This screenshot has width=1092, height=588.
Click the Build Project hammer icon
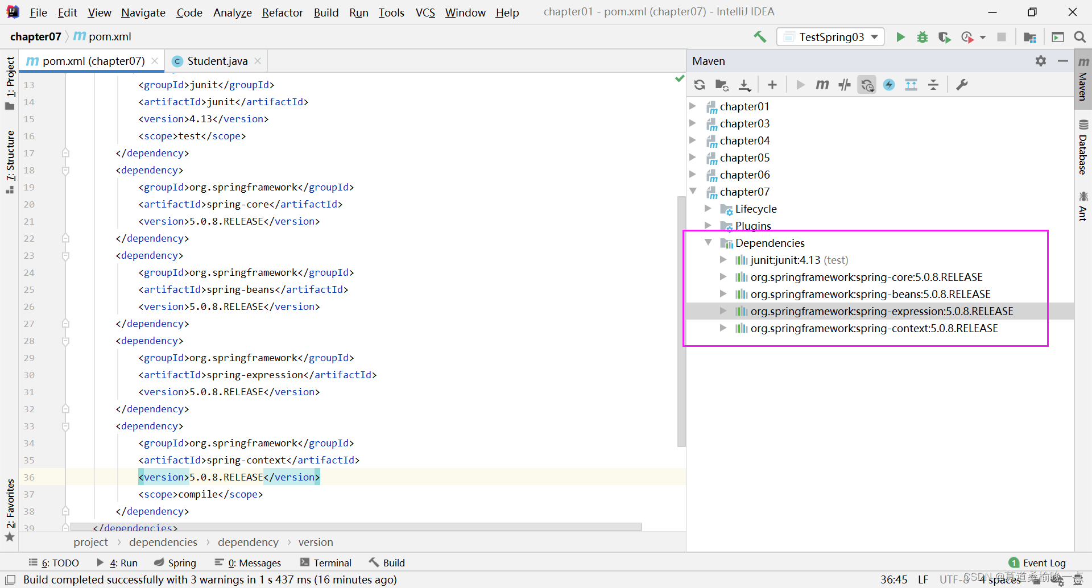[x=760, y=37]
